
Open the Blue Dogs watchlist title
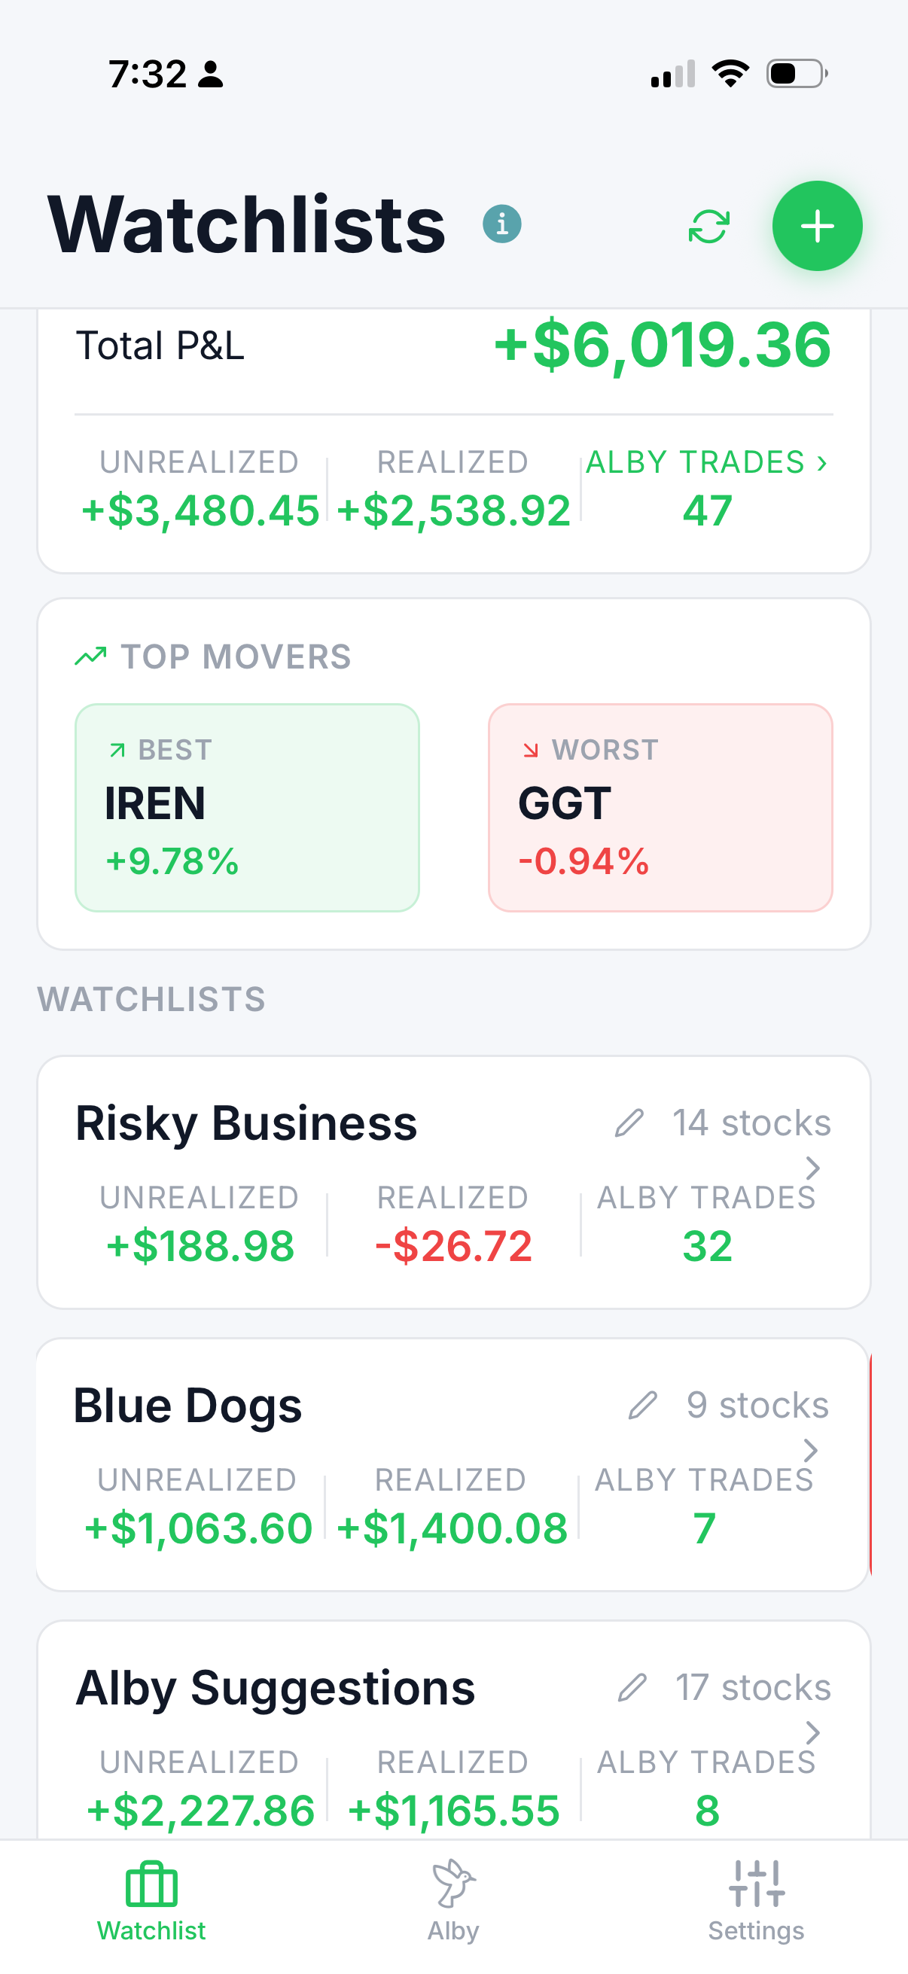tap(187, 1406)
